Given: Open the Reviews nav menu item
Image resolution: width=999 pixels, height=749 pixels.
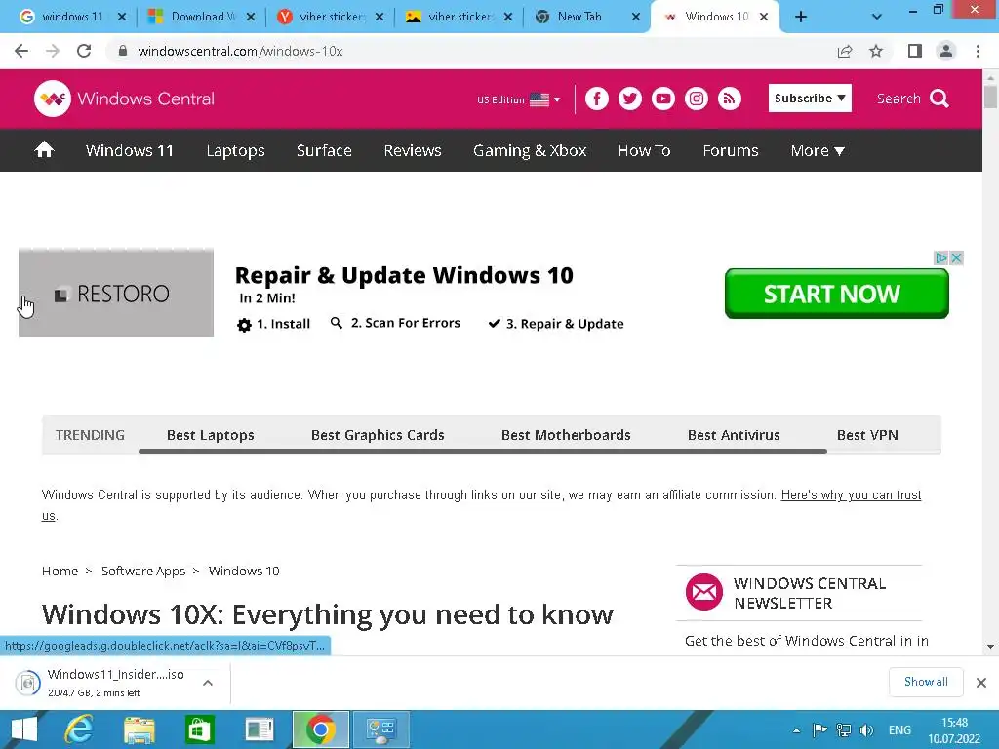Looking at the screenshot, I should click(x=413, y=150).
